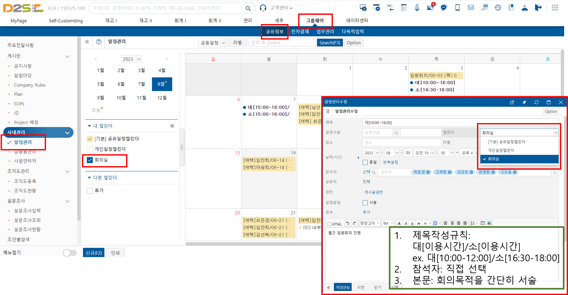Image resolution: width=568 pixels, height=295 pixels.
Task: Click the undo icon in the editor toolbar
Action: pos(348,223)
